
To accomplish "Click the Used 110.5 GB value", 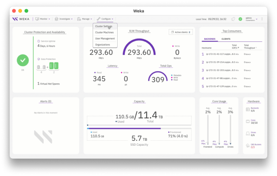I will pyautogui.click(x=97, y=136).
